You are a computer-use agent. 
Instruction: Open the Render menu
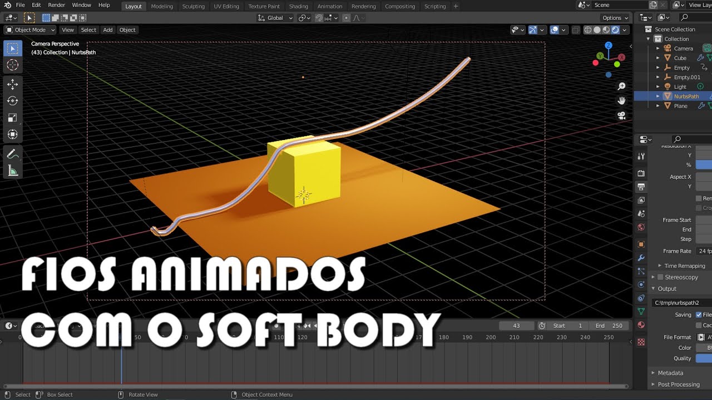coord(56,5)
